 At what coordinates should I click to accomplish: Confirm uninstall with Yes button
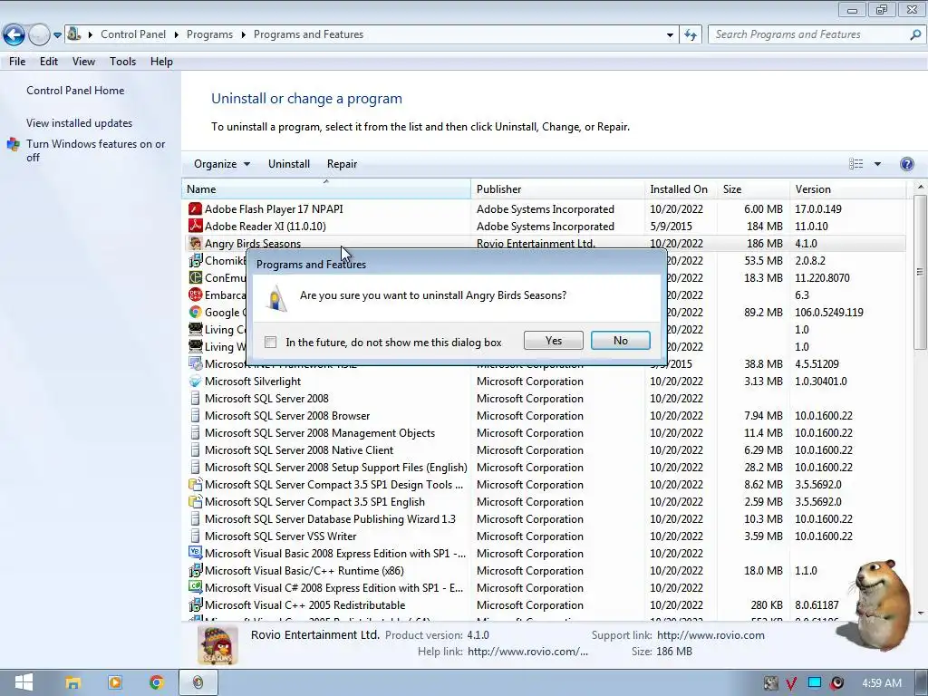(x=554, y=341)
